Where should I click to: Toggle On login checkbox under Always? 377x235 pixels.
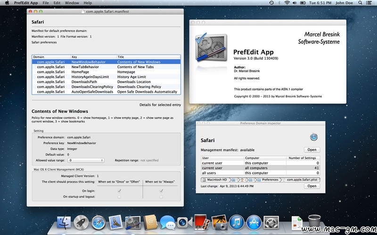point(161,191)
